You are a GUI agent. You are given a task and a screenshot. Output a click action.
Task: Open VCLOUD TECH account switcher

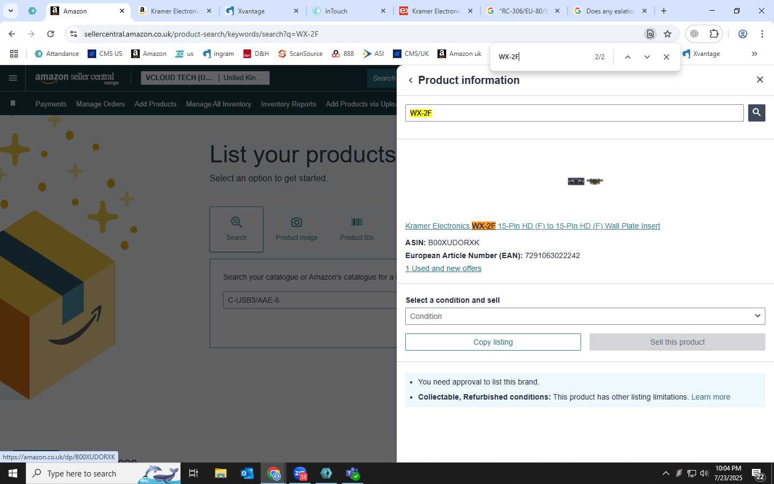coord(205,78)
